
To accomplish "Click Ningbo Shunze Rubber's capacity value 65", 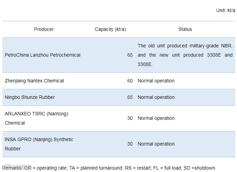I will 130,97.
